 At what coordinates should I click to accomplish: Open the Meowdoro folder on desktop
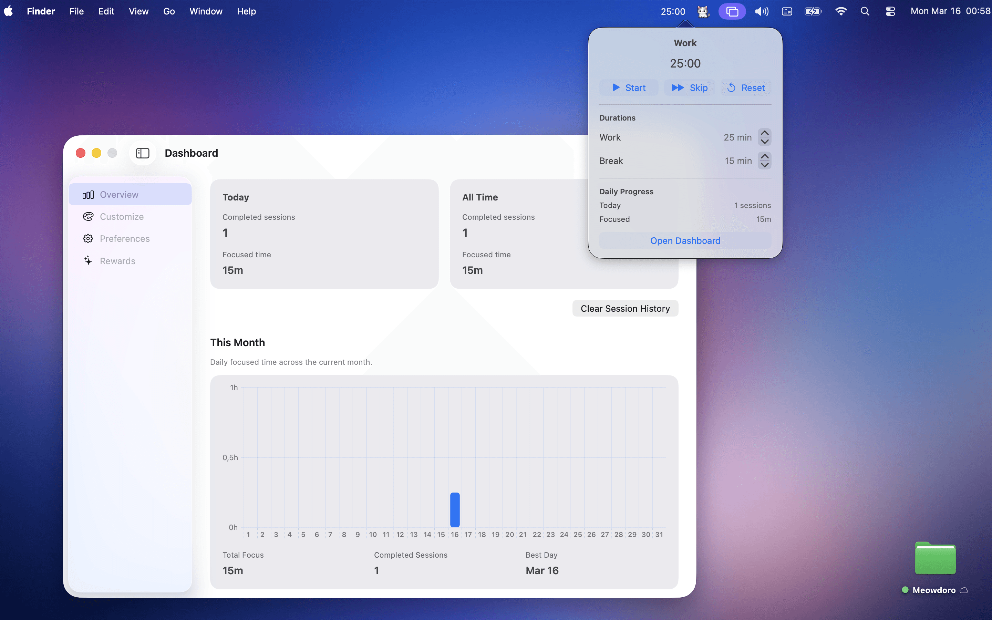(x=935, y=559)
